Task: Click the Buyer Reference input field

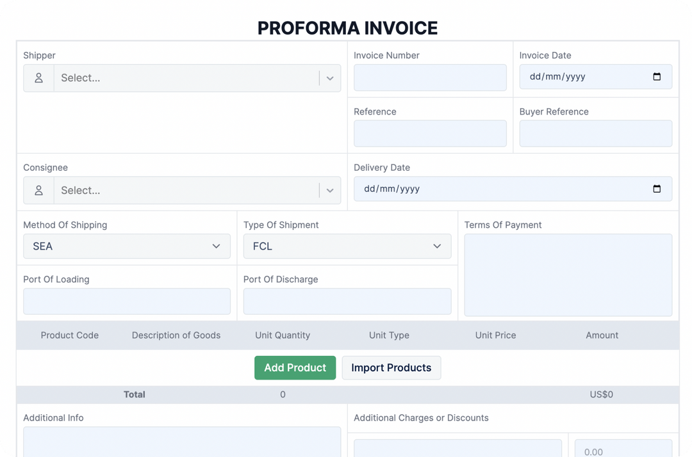Action: 595,133
